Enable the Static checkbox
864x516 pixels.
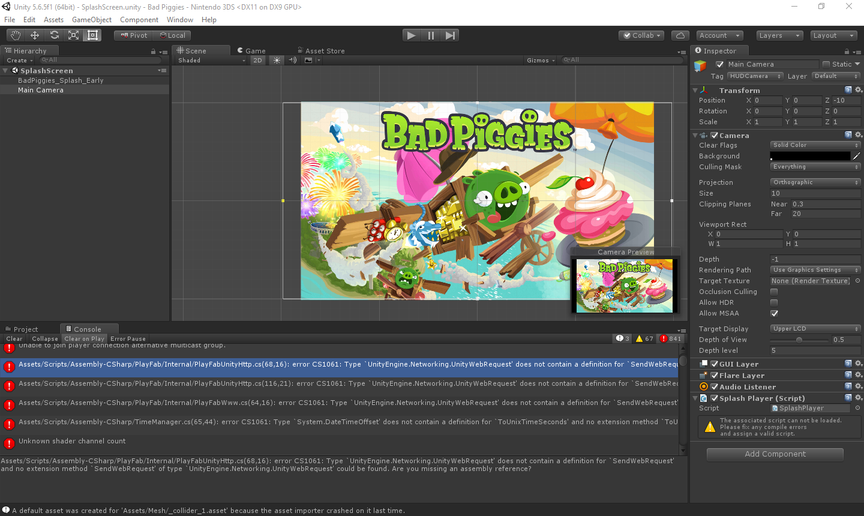pos(826,64)
